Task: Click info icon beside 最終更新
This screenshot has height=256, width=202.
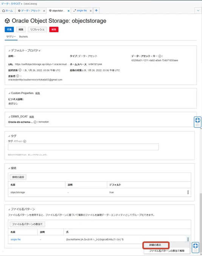Action: click(x=20, y=70)
